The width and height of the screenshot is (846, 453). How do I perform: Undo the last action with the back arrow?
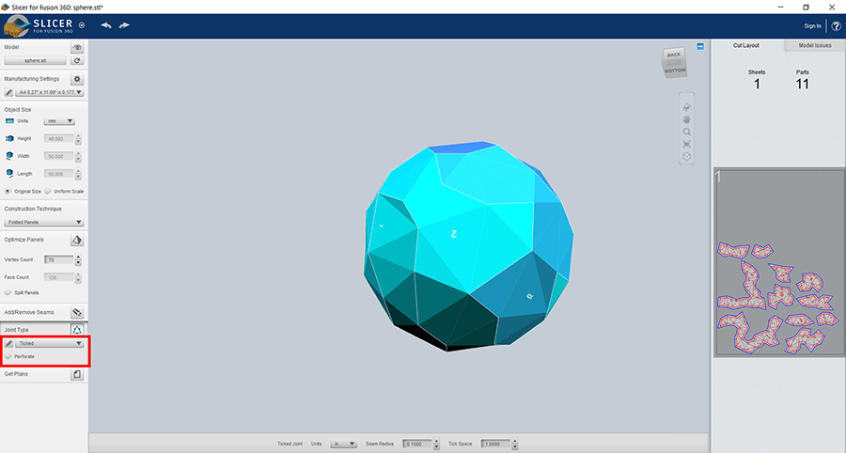106,25
